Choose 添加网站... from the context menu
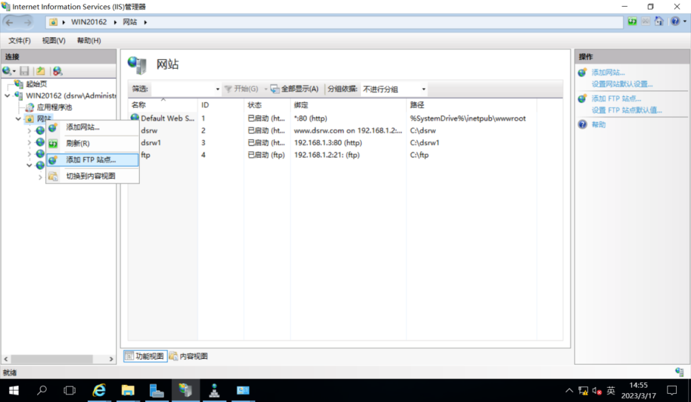 pyautogui.click(x=92, y=127)
